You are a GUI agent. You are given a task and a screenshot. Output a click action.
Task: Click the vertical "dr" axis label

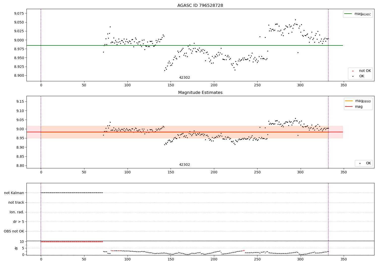click(x=16, y=248)
